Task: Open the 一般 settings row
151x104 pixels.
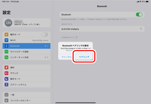Action: coord(26,95)
